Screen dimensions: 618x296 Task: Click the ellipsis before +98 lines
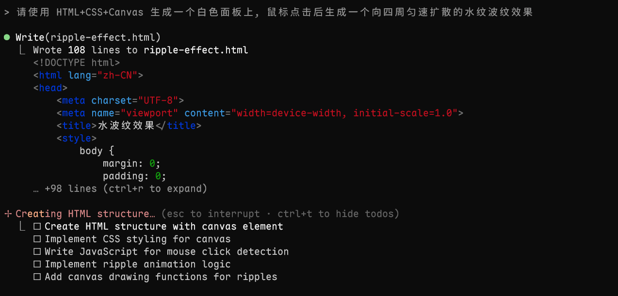coord(36,188)
